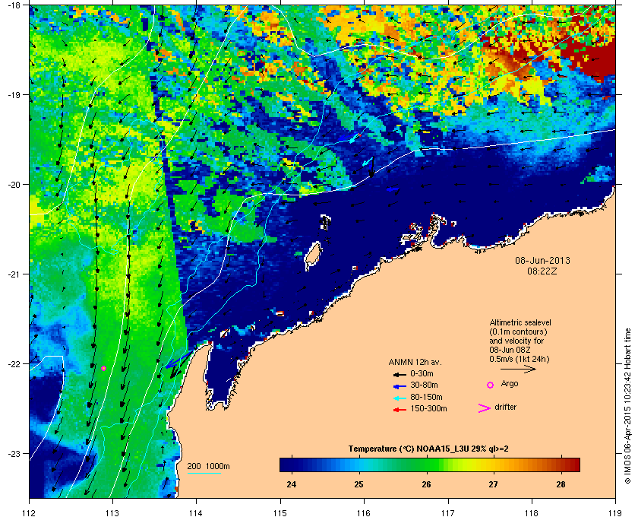638x517 pixels.
Task: Click the green 26°C section of the colorbar
Action: (x=426, y=465)
